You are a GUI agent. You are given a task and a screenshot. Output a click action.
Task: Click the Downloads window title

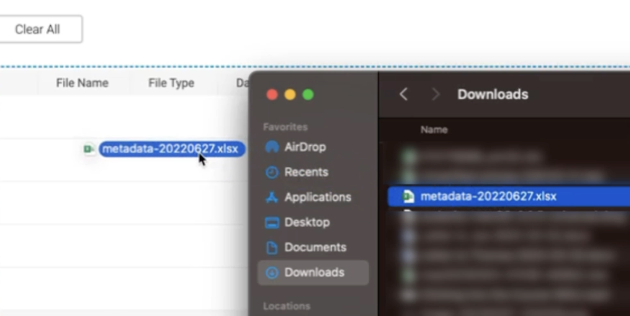tap(493, 94)
